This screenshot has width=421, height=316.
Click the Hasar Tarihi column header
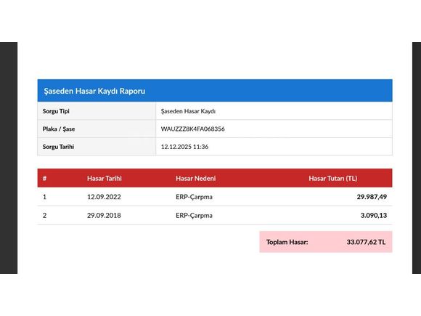105,179
